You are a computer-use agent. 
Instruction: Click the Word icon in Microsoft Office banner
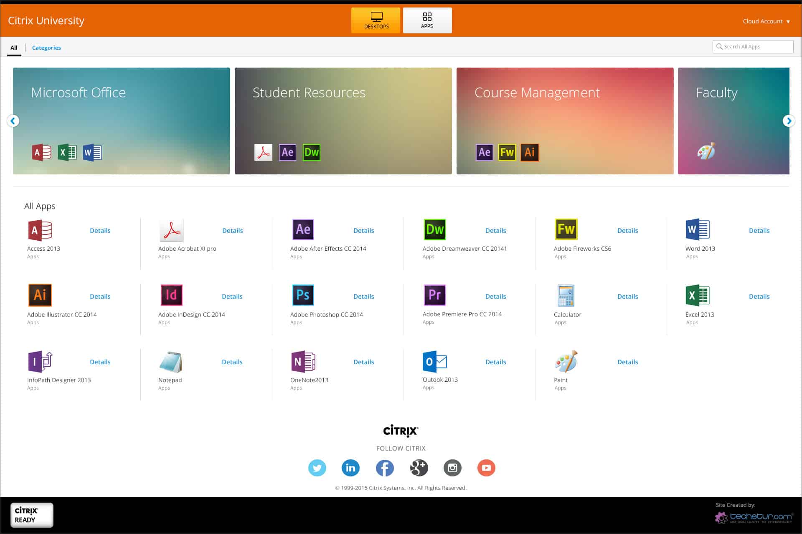coord(92,152)
